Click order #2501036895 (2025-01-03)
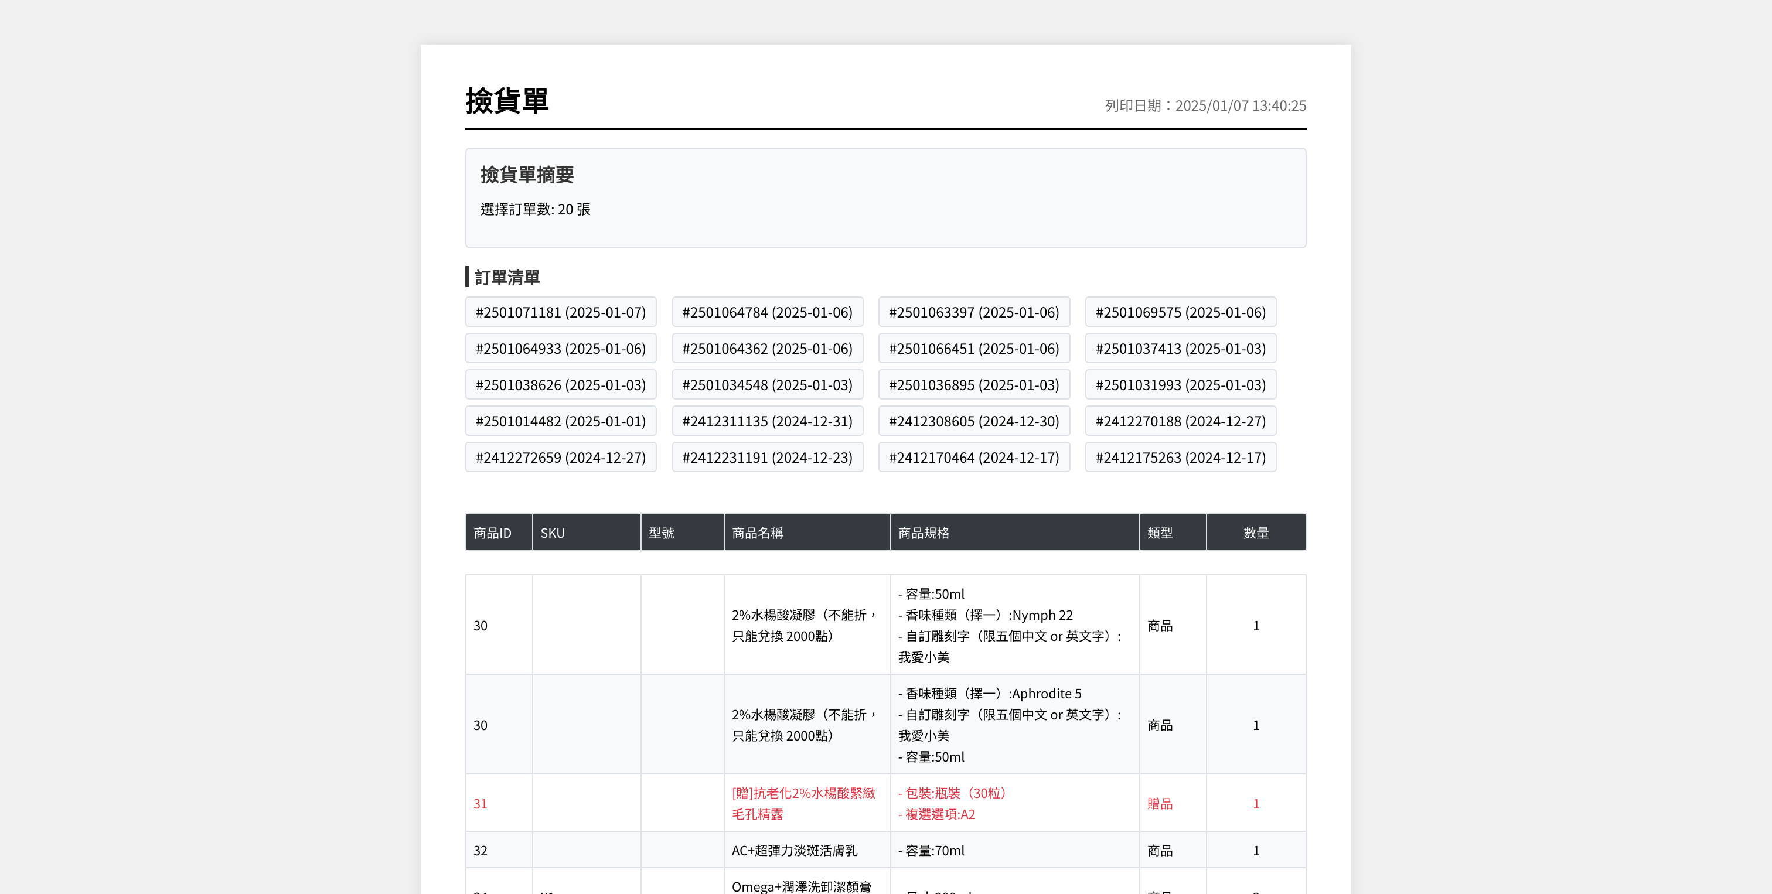The height and width of the screenshot is (894, 1772). 974,385
